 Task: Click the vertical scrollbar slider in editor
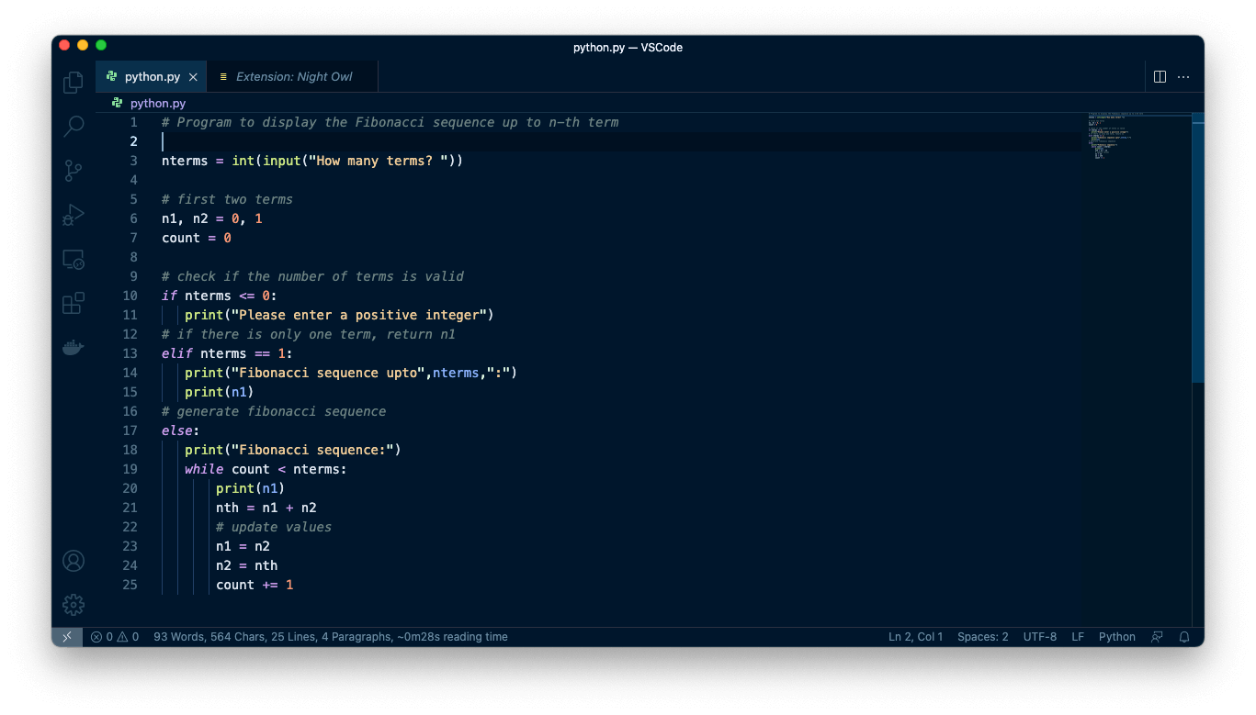point(1197,248)
